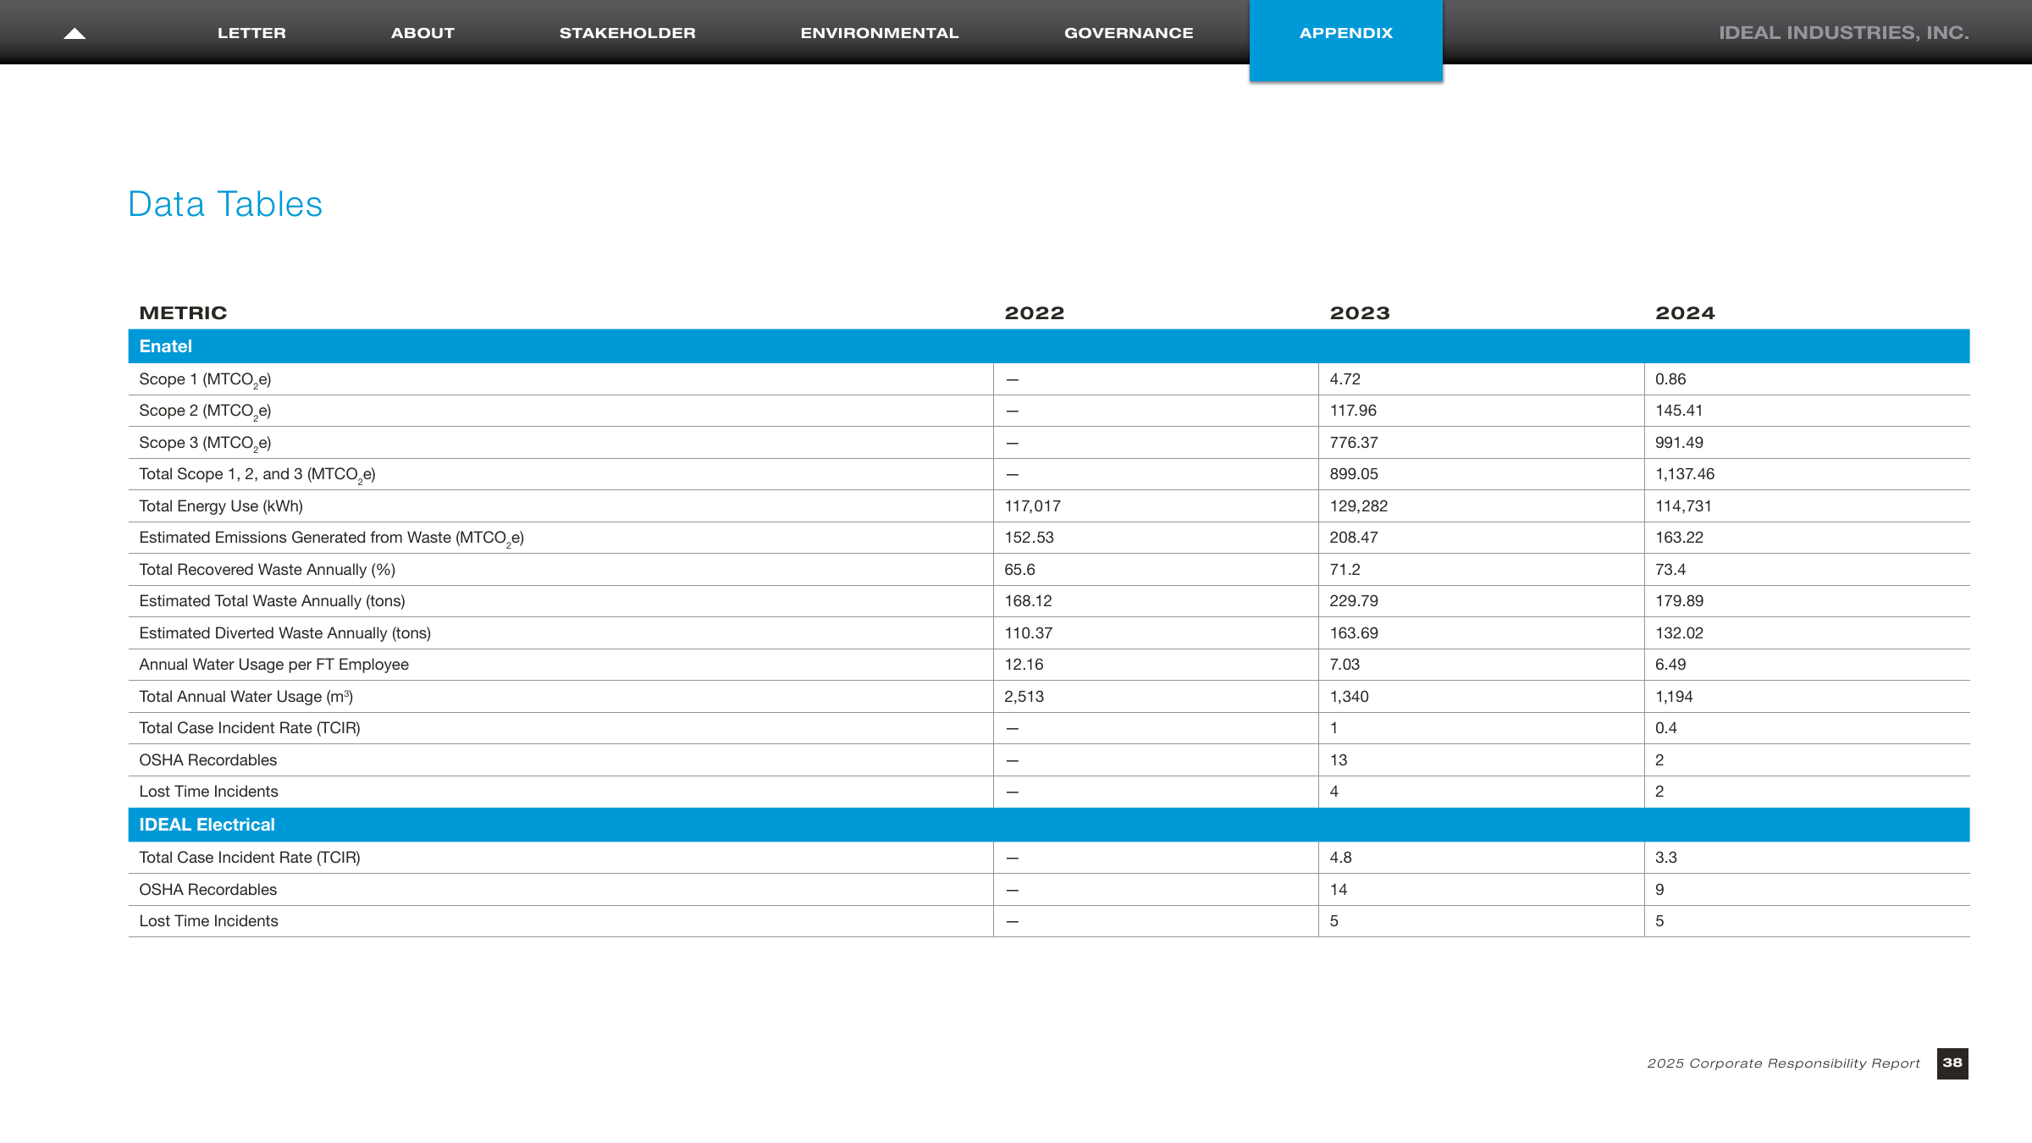
Task: Click Enatel OSHA Recordables value 13
Action: (1338, 760)
